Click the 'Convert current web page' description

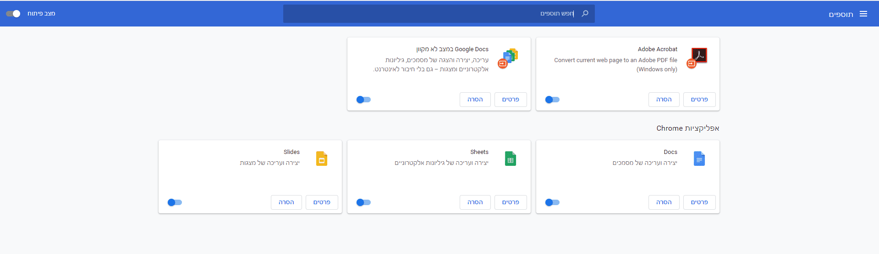(615, 65)
